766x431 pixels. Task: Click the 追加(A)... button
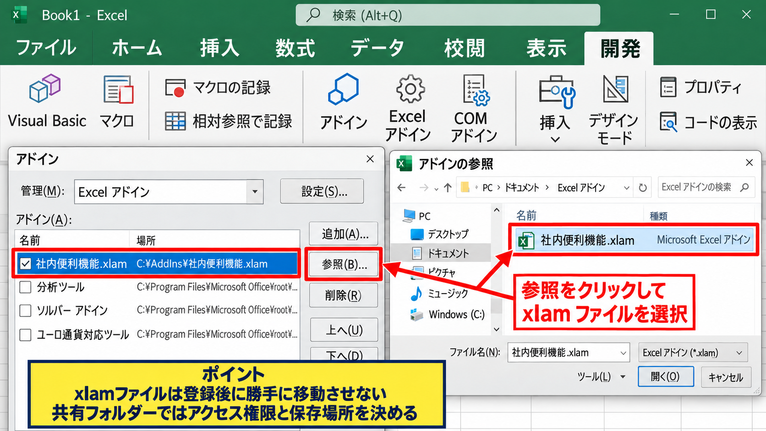[344, 234]
